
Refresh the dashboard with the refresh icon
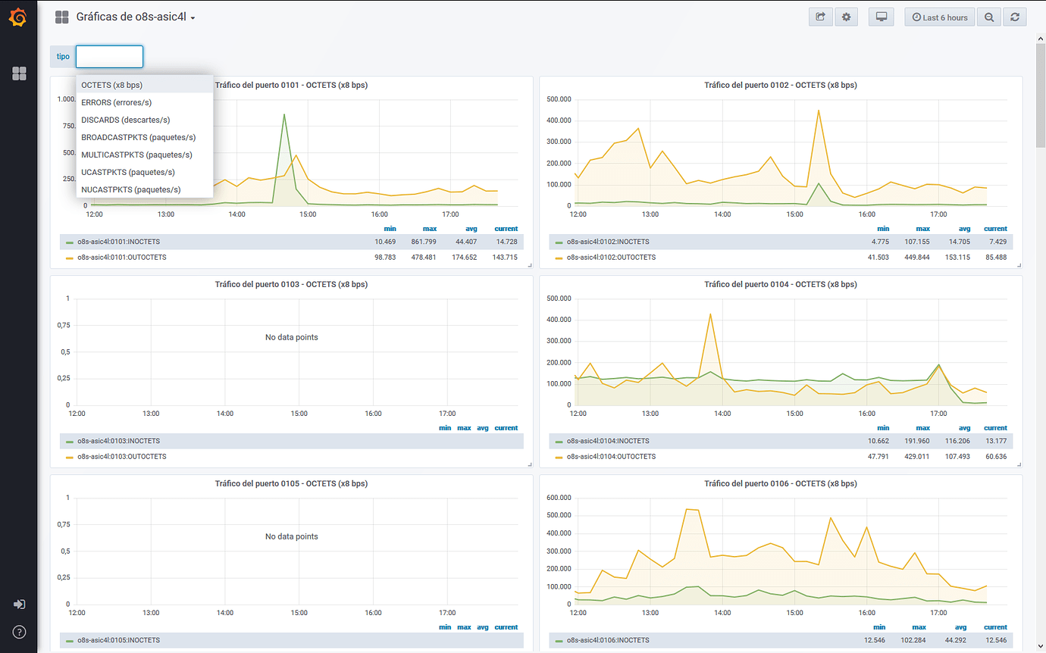pos(1015,17)
